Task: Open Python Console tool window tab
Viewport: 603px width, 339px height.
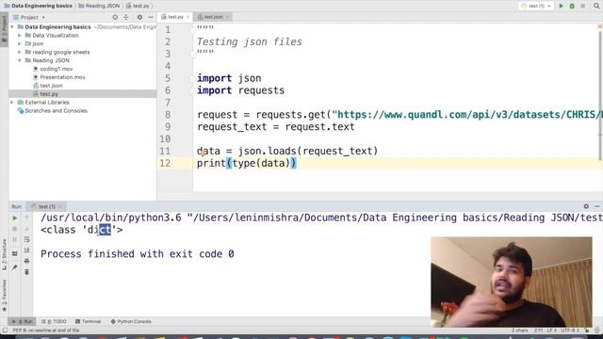Action: click(x=131, y=322)
